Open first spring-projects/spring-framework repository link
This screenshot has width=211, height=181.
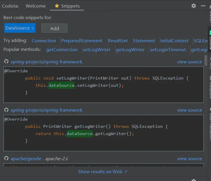click(46, 62)
